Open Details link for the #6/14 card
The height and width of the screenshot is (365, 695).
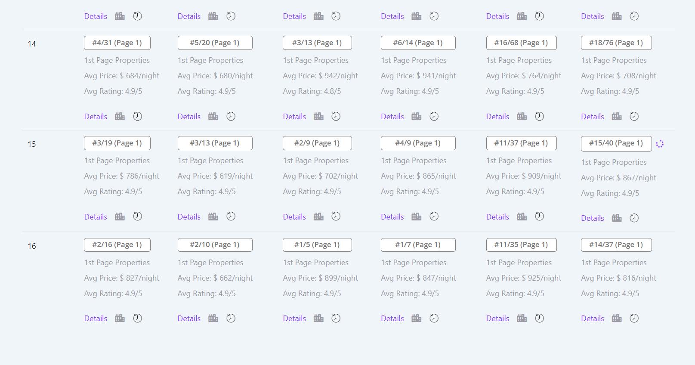tap(392, 116)
